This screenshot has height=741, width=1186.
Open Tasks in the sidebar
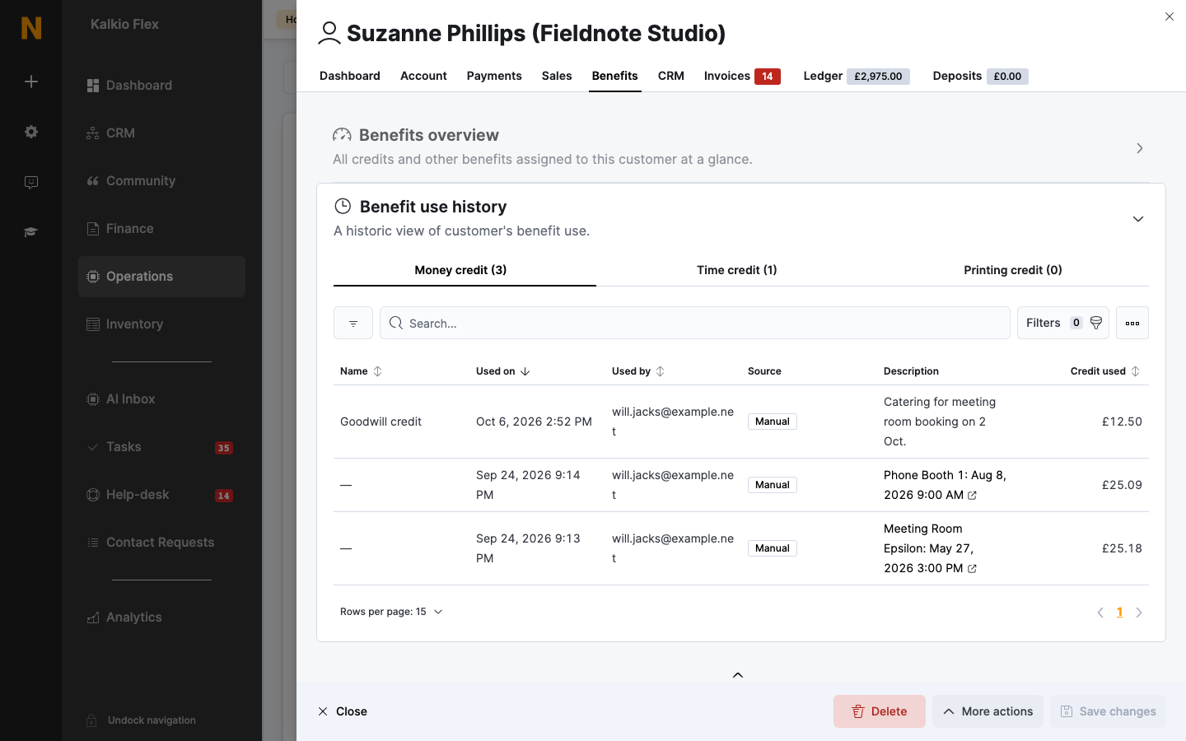point(161,447)
